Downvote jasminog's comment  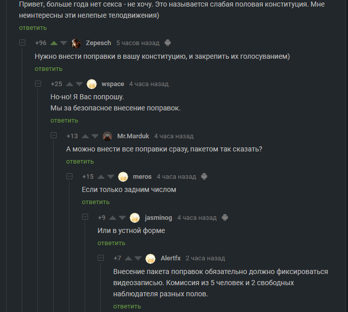click(122, 218)
